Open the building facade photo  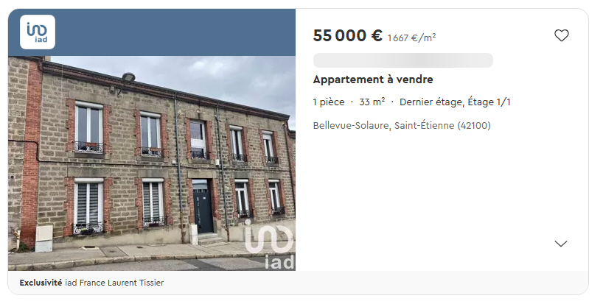[152, 163]
